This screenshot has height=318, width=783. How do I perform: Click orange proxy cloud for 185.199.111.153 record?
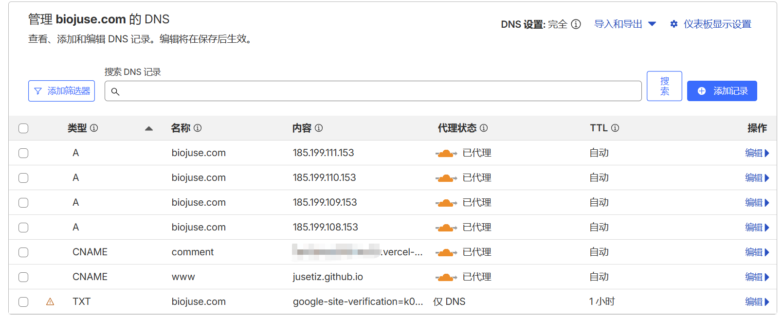click(446, 153)
